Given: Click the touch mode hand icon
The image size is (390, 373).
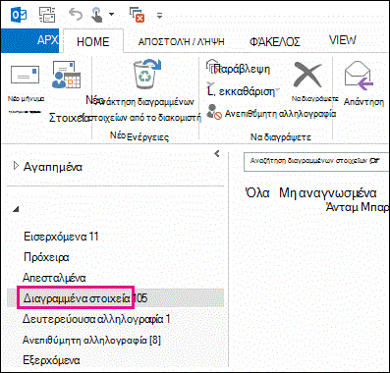Looking at the screenshot, I should [97, 15].
